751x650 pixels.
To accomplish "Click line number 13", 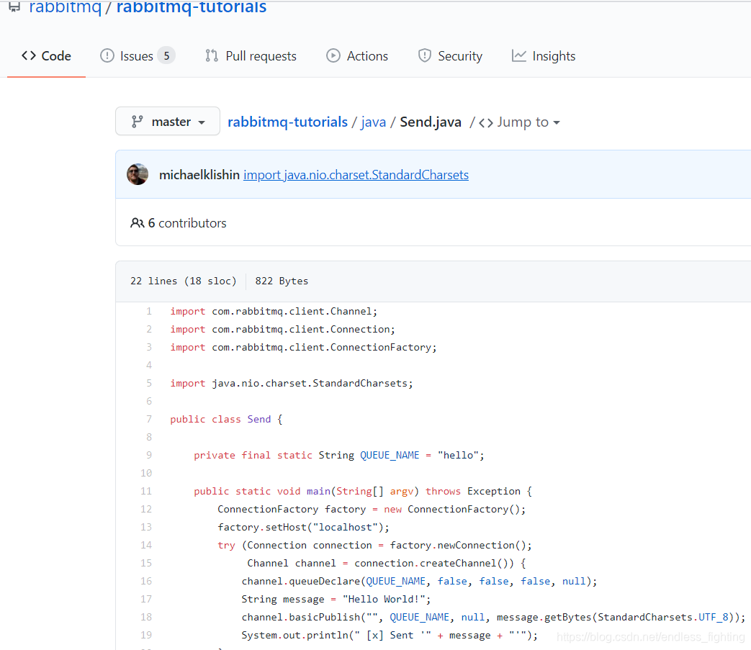I will coord(146,527).
